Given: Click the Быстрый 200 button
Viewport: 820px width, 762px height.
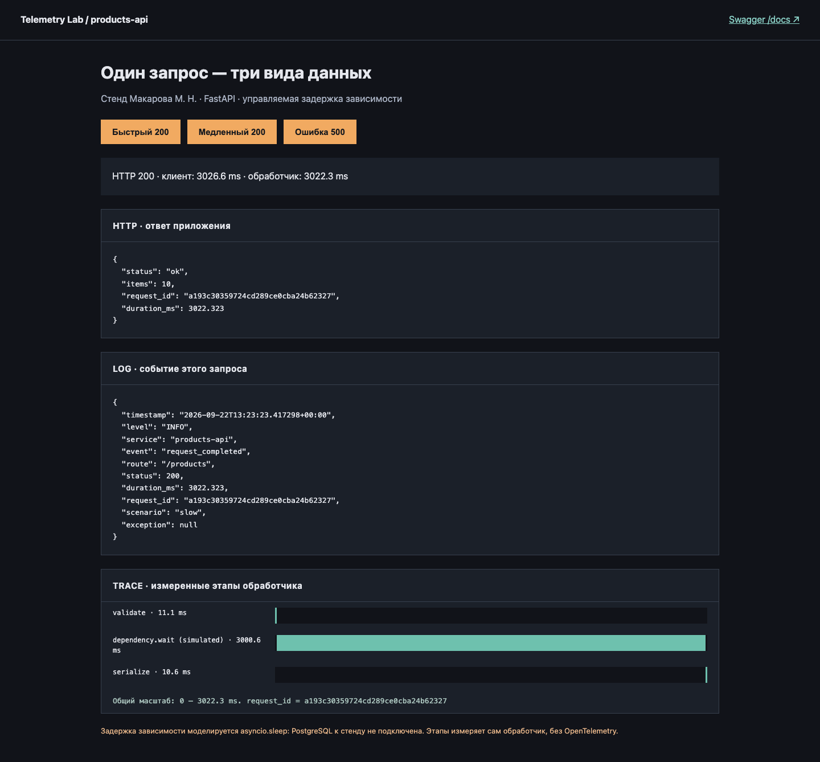Looking at the screenshot, I should click(141, 132).
